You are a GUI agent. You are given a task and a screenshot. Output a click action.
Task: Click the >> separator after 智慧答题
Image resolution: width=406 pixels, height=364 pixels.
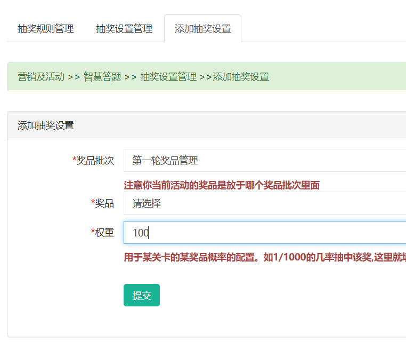coord(131,77)
